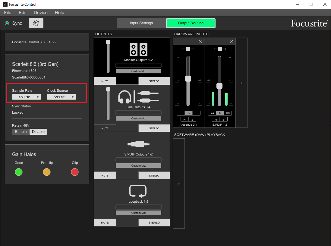
Task: Select the Monitor Outputs 1-2 speaker icon
Action: click(138, 50)
